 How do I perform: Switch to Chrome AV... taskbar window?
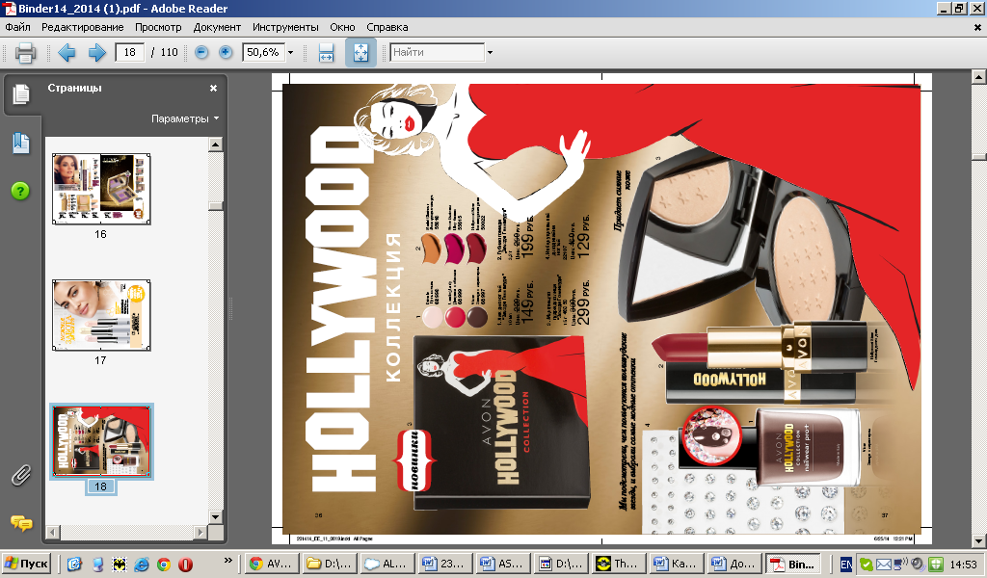(x=272, y=564)
